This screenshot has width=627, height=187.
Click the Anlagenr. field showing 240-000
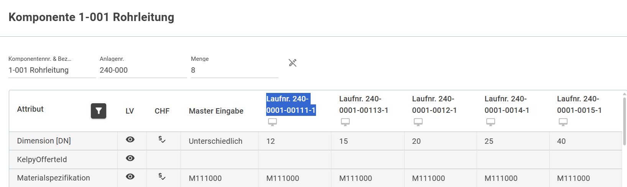pyautogui.click(x=143, y=70)
